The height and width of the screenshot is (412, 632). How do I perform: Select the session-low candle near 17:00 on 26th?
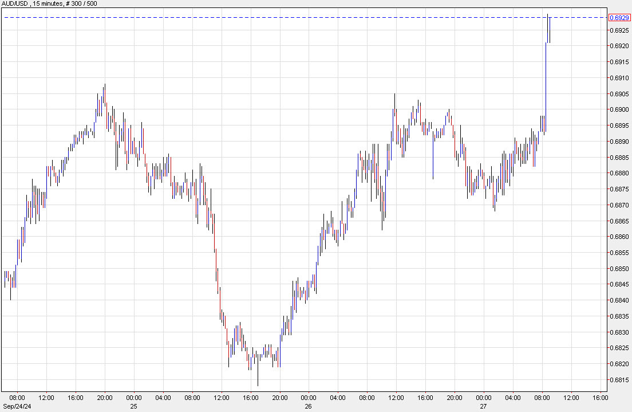tap(258, 372)
